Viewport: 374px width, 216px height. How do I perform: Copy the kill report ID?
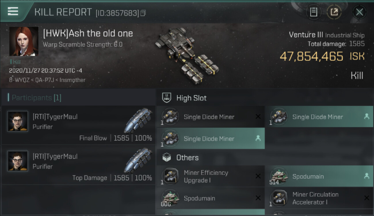coord(143,13)
